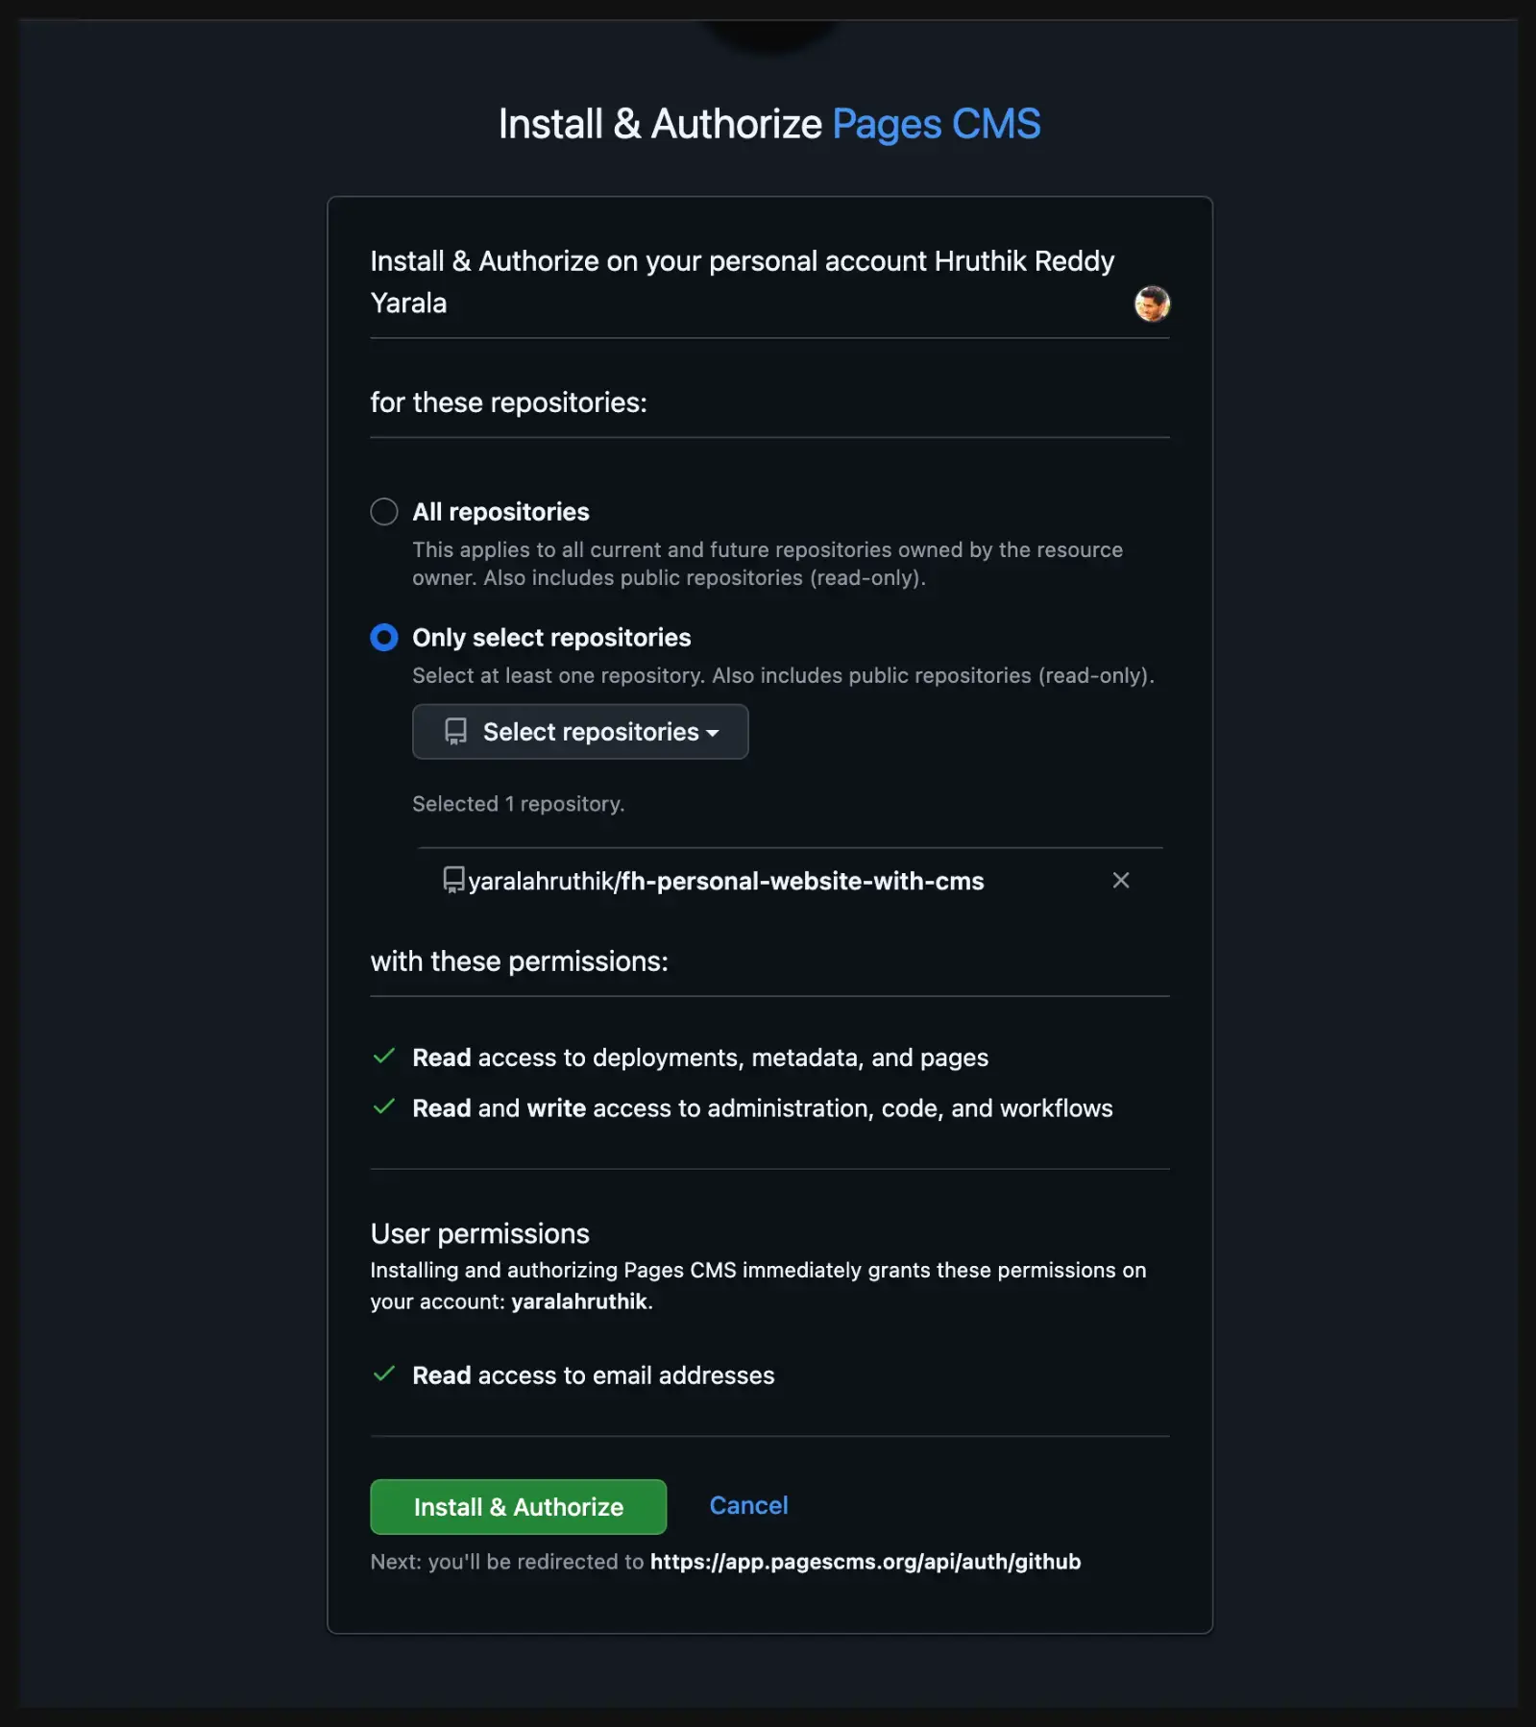Click the Pages CMS title link
Screen dimensions: 1536x1727
pyautogui.click(x=937, y=123)
